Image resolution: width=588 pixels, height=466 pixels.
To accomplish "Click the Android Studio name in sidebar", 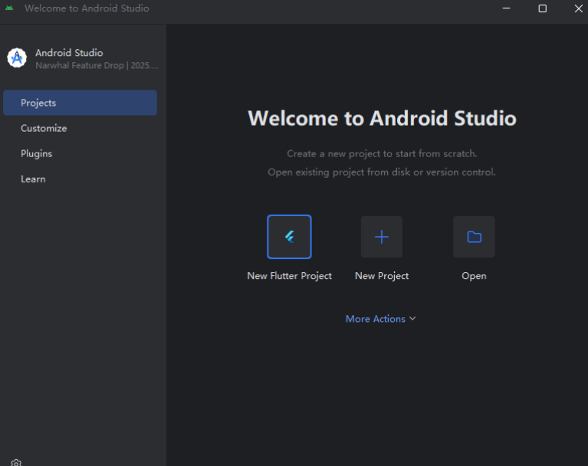I will pos(69,52).
